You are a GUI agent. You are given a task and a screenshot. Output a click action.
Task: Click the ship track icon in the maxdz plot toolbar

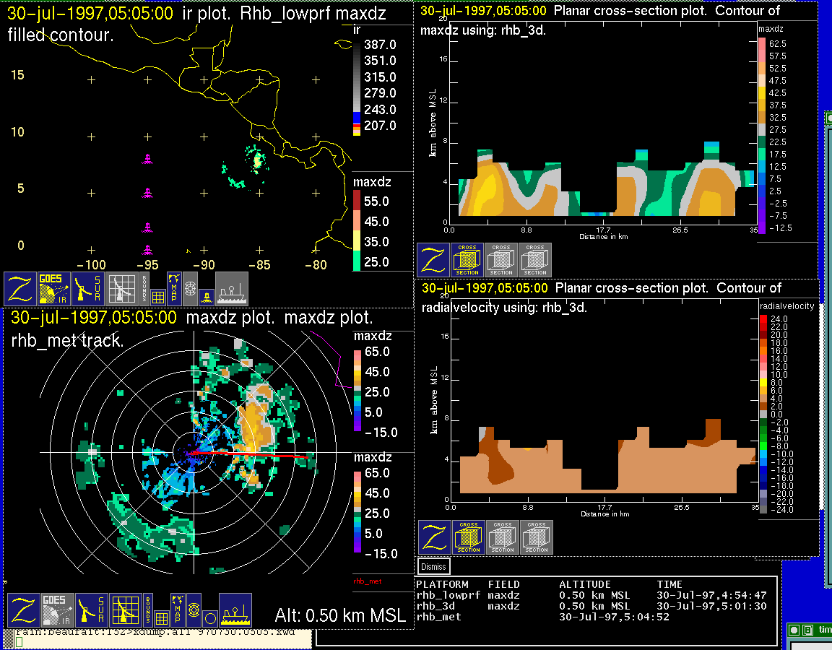click(x=235, y=610)
